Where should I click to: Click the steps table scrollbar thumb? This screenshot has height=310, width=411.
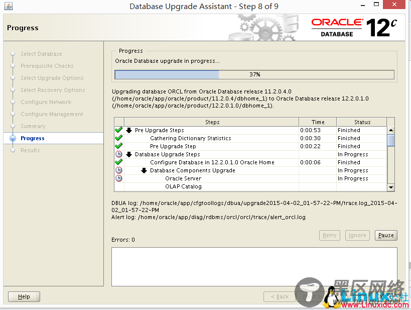pos(391,140)
